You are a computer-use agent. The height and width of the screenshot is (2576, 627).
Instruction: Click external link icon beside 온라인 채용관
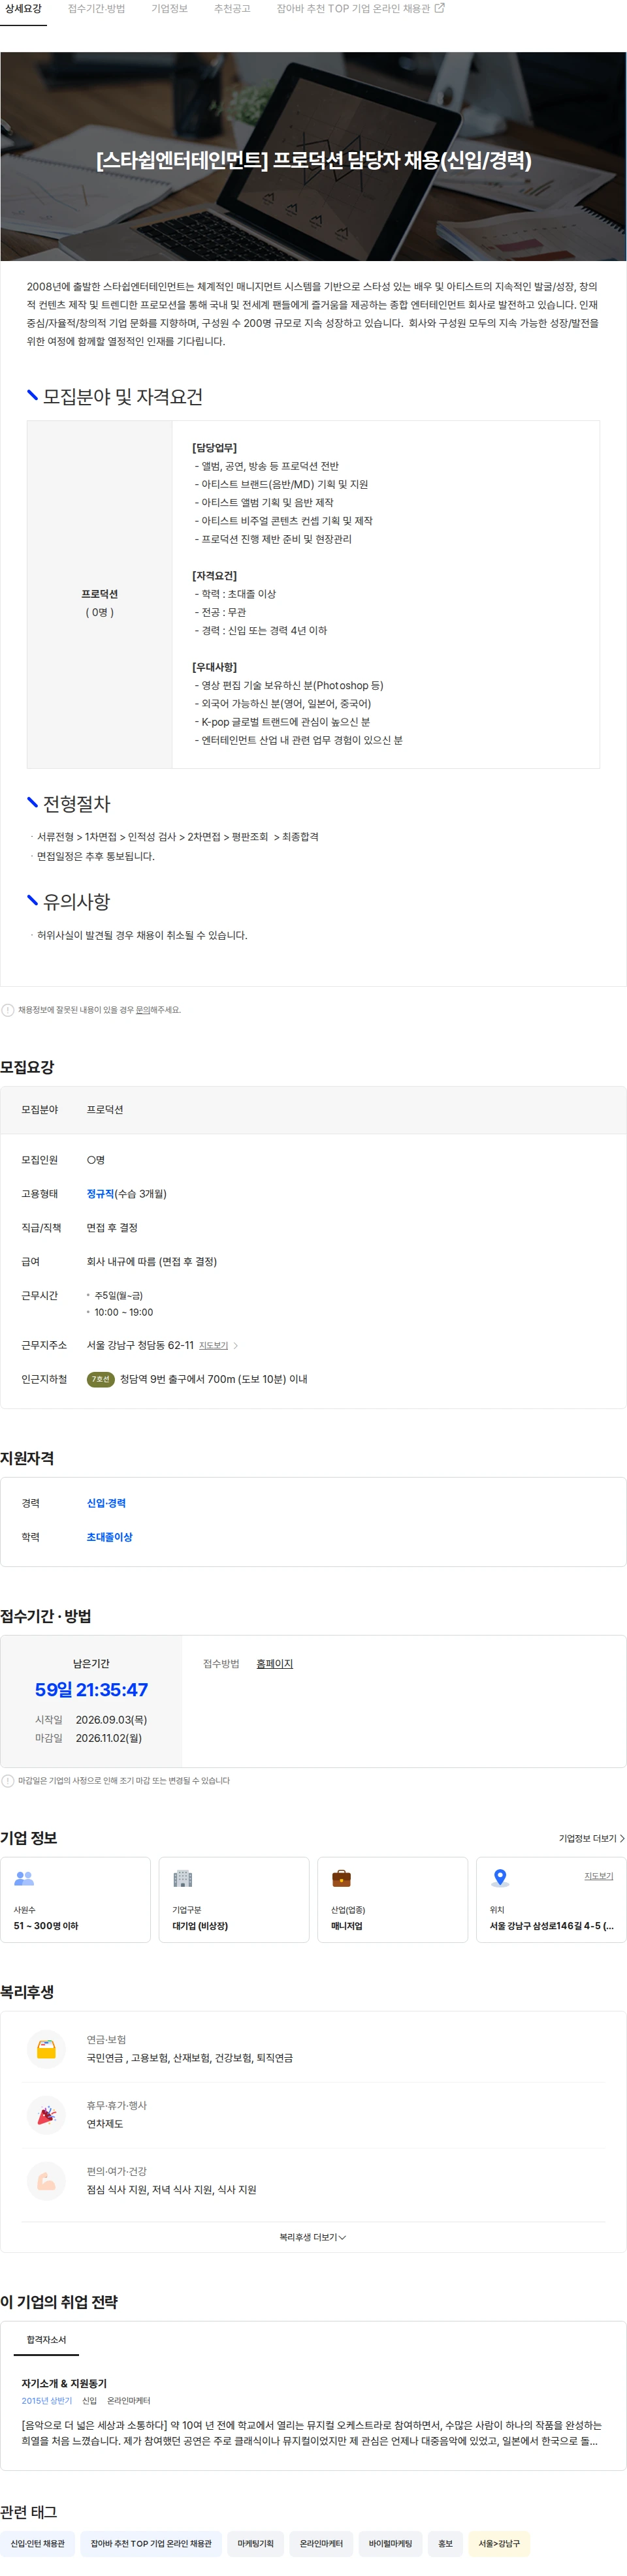pyautogui.click(x=439, y=8)
